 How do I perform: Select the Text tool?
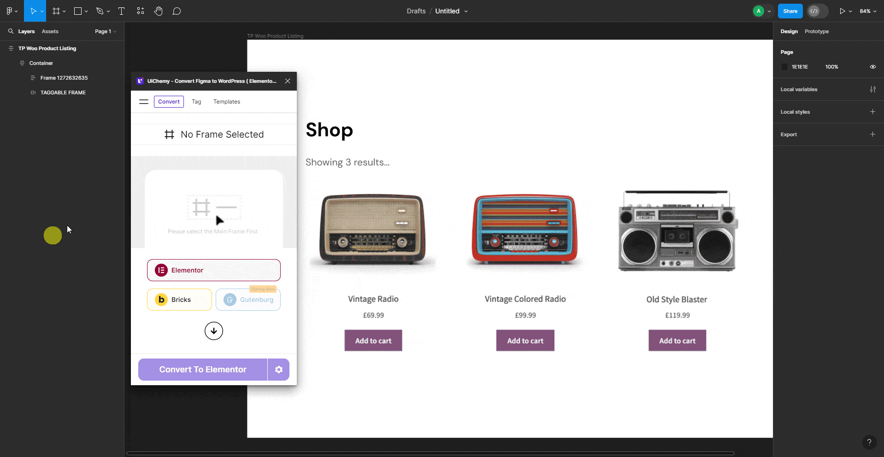click(x=121, y=11)
